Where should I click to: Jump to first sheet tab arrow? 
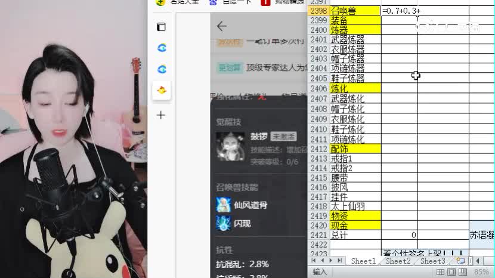click(x=314, y=261)
